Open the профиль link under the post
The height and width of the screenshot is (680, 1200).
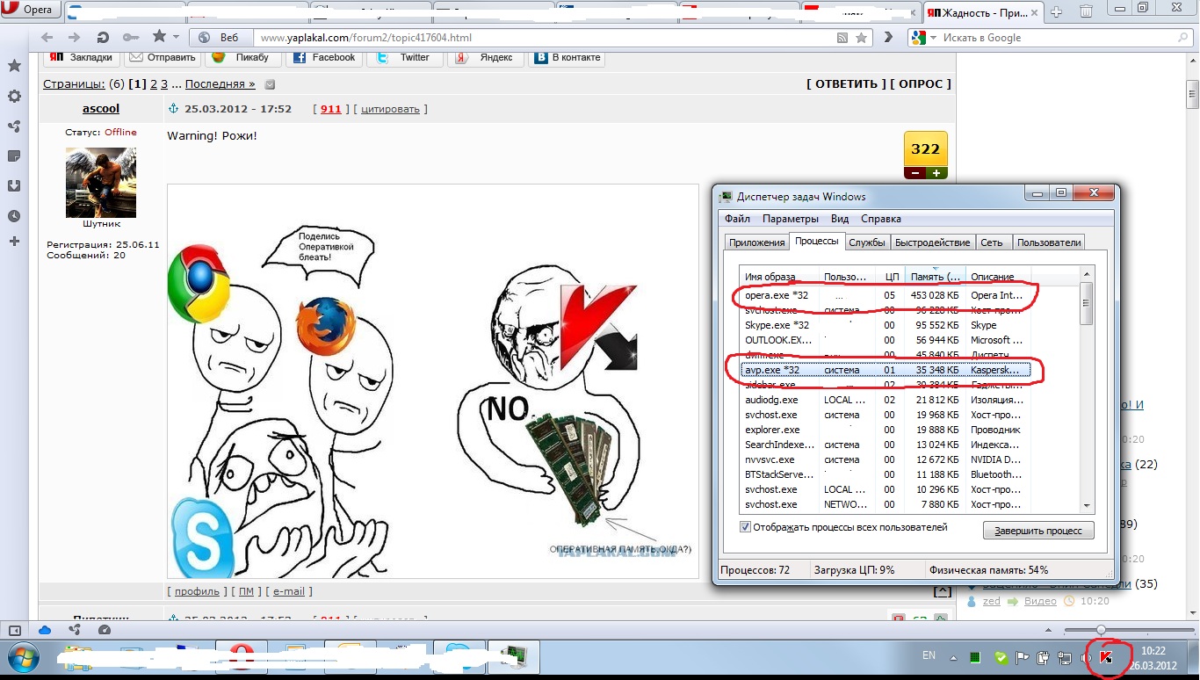coord(198,592)
